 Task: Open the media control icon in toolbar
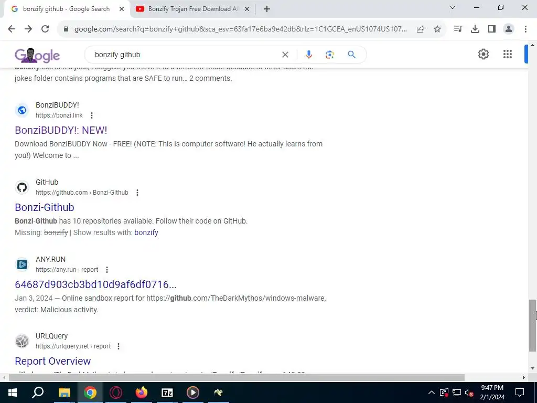click(458, 29)
